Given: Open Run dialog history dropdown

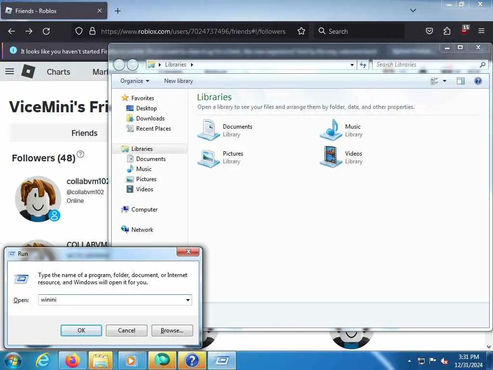Looking at the screenshot, I should [x=188, y=300].
